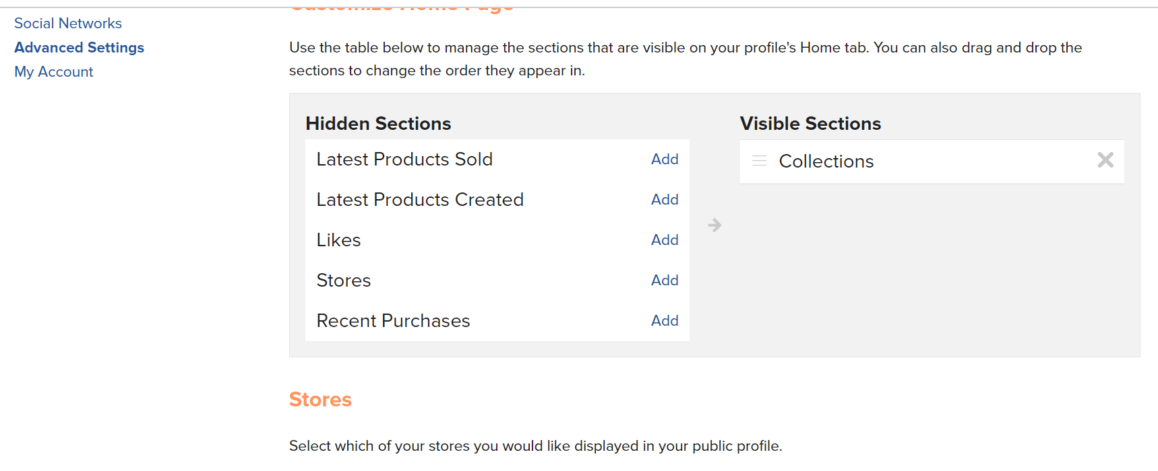Select the Latest Products Sold row label

404,159
